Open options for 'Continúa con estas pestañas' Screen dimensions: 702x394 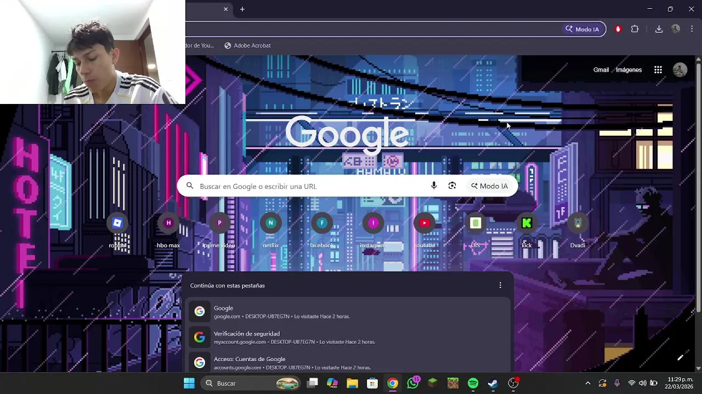(x=500, y=285)
